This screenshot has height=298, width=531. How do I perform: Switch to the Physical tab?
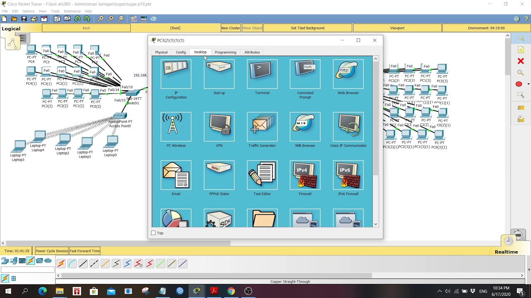161,52
